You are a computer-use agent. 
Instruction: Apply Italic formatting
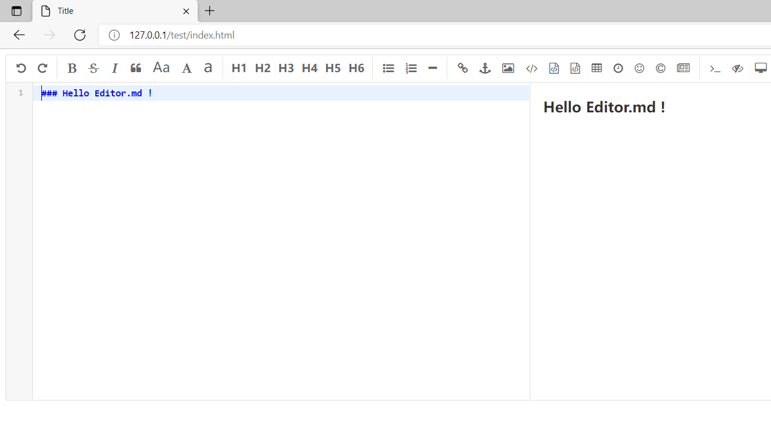click(x=115, y=68)
